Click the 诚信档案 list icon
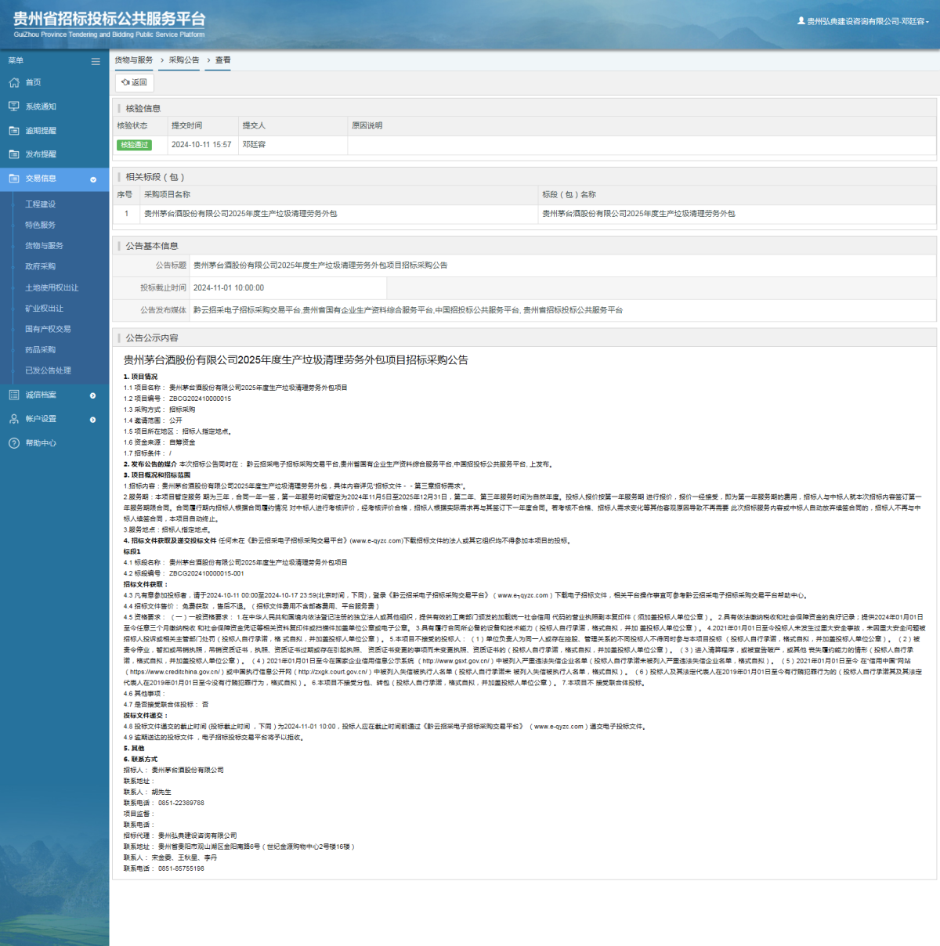 click(x=14, y=395)
